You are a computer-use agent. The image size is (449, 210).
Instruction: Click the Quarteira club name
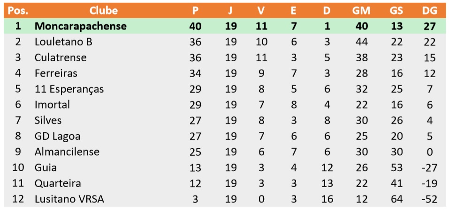tap(58, 183)
